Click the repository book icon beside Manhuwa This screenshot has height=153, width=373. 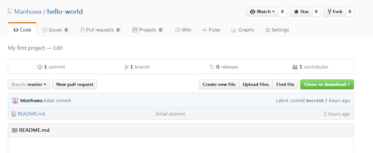[x=10, y=11]
